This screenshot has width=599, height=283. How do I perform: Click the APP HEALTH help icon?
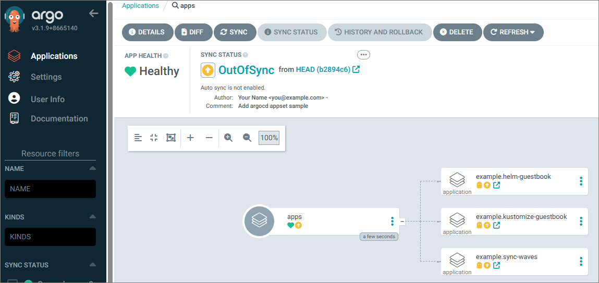click(x=166, y=56)
